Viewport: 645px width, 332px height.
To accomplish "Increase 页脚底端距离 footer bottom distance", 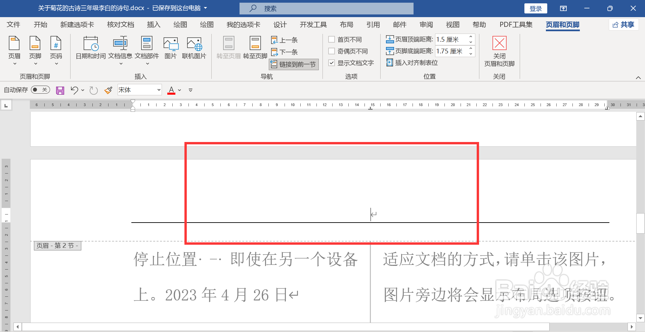I will click(471, 48).
